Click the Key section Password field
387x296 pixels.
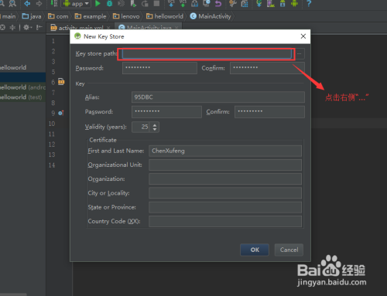click(x=166, y=112)
